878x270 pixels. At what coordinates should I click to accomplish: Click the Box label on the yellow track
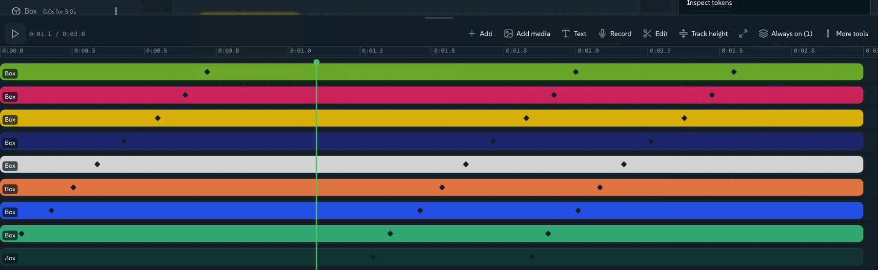click(10, 120)
